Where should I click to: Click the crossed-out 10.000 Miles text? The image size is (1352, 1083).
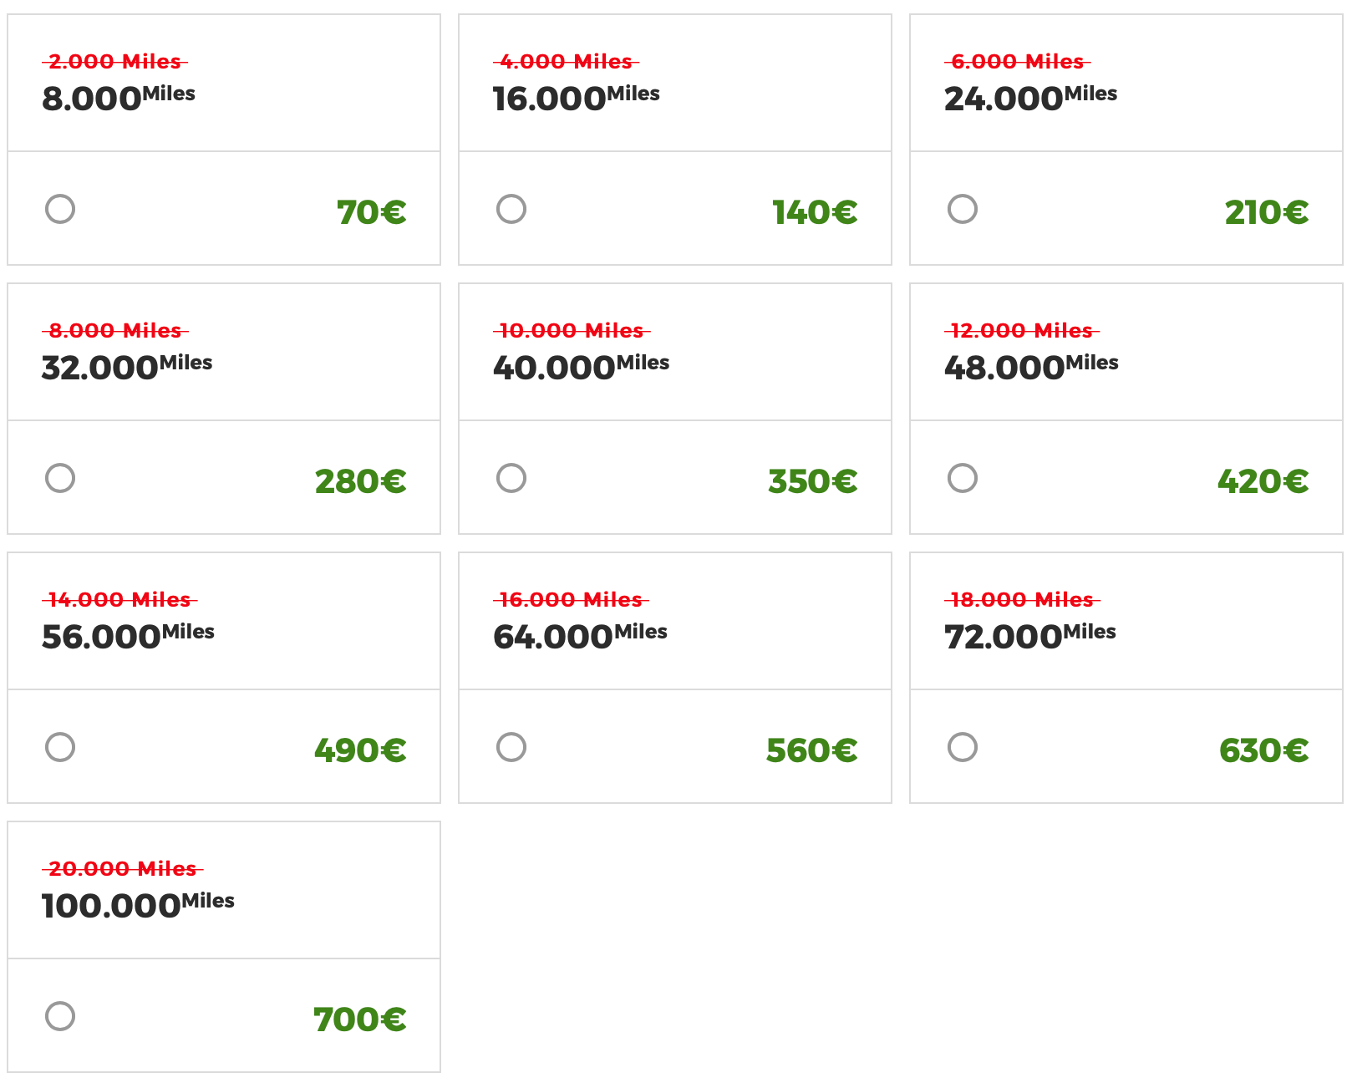point(572,331)
